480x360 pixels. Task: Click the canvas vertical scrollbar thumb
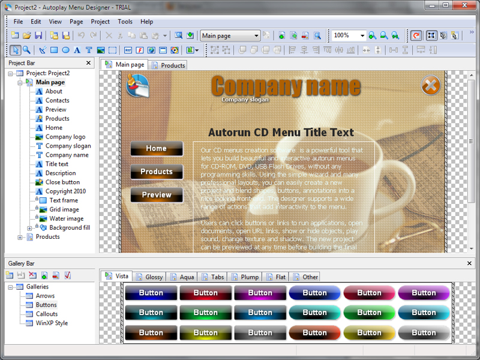click(472, 141)
